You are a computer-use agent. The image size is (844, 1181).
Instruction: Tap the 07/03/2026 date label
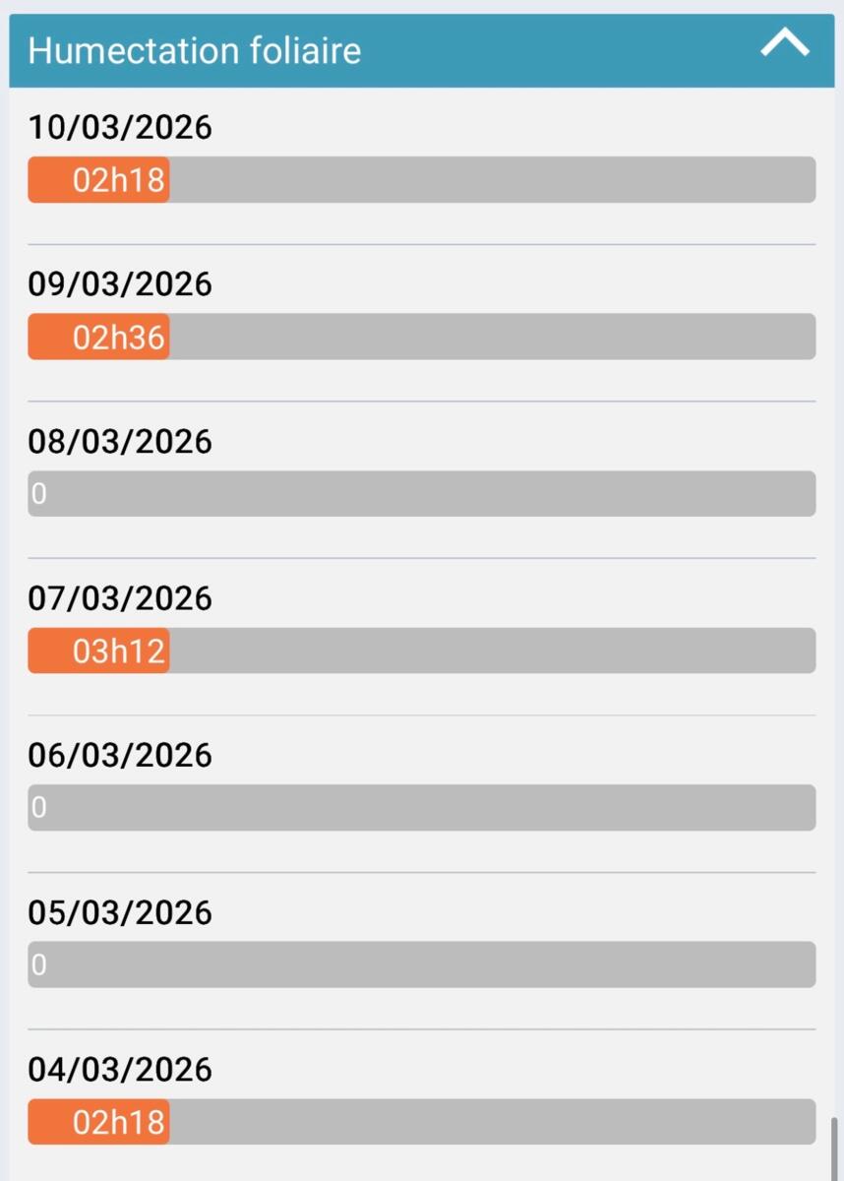[120, 598]
